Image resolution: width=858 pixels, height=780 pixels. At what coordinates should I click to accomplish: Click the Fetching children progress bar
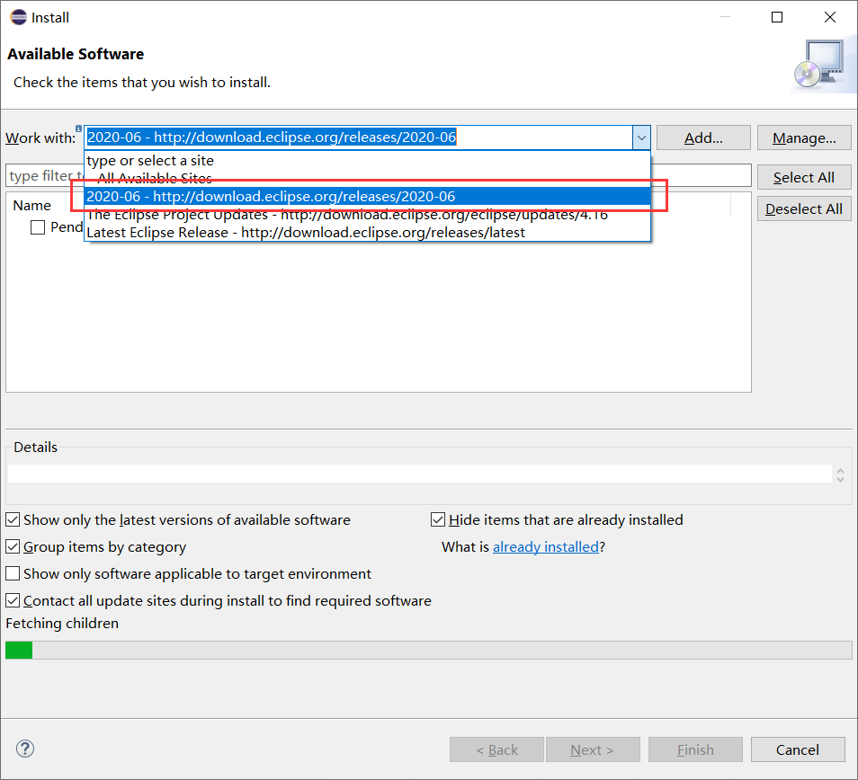coord(428,650)
